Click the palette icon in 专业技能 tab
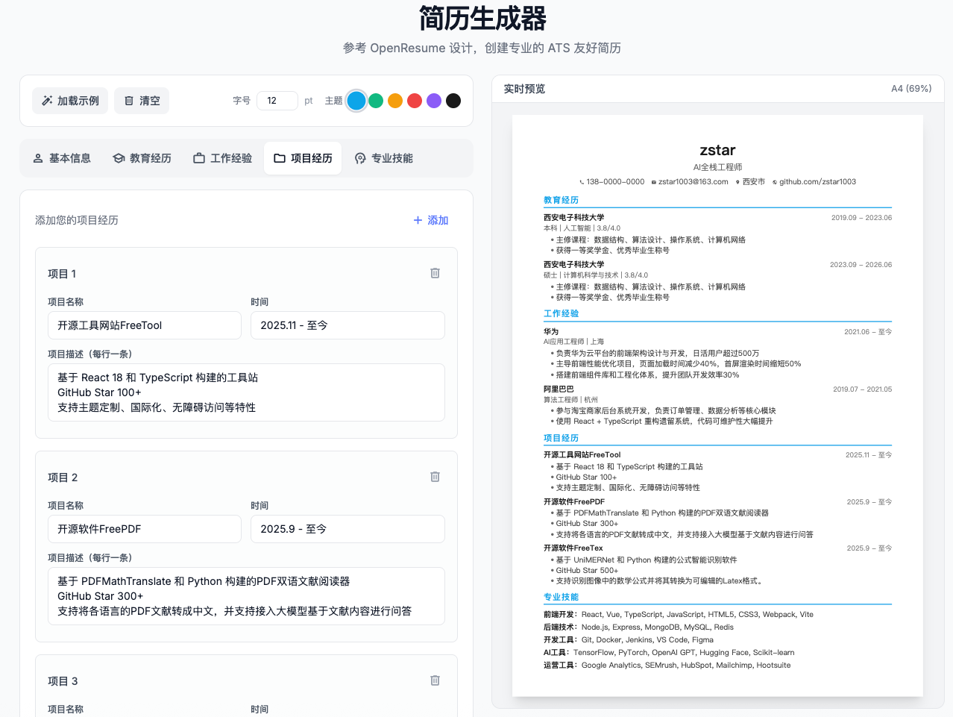The image size is (953, 717). tap(360, 158)
